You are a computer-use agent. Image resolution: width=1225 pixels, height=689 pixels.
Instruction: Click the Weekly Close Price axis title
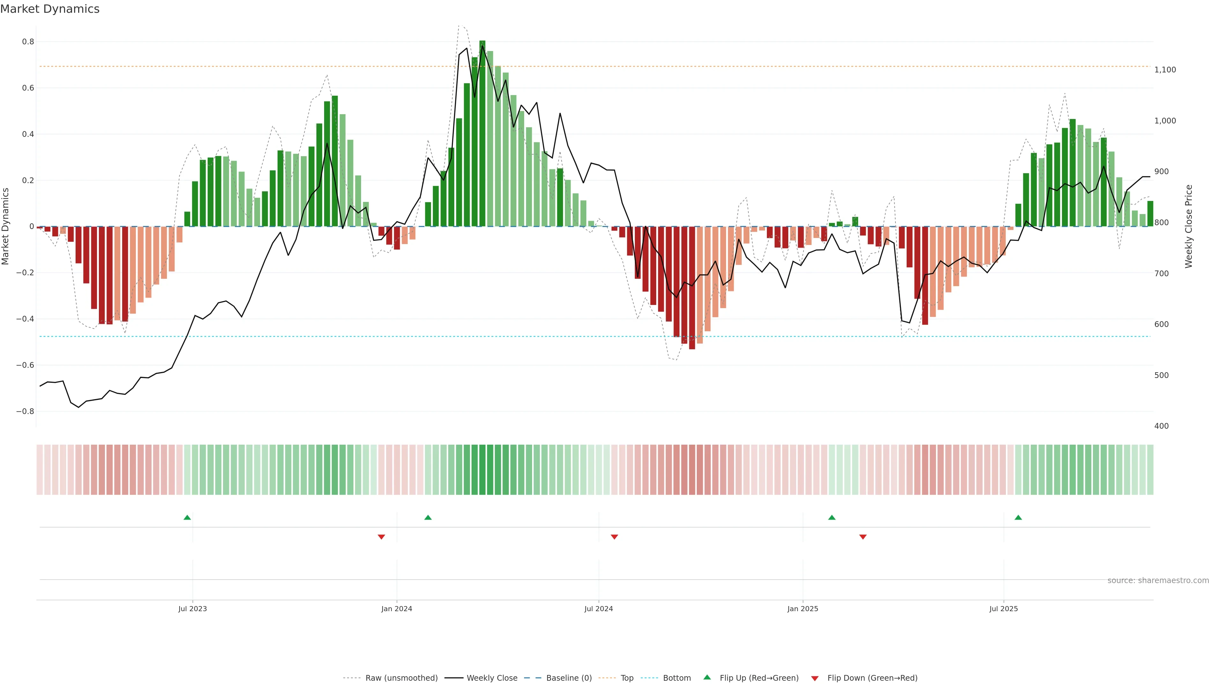point(1188,226)
